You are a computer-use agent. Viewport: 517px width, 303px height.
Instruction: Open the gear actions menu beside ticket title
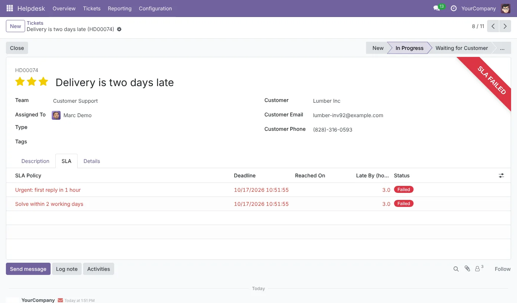[x=119, y=29]
